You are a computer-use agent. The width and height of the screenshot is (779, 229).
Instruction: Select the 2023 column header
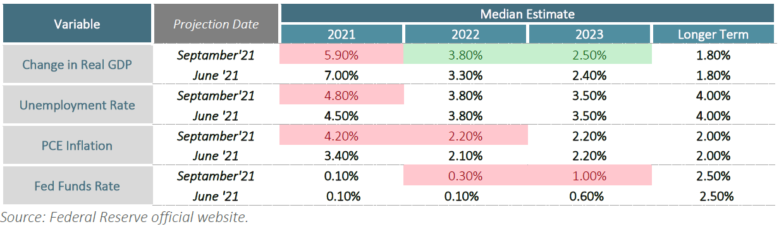tap(589, 34)
